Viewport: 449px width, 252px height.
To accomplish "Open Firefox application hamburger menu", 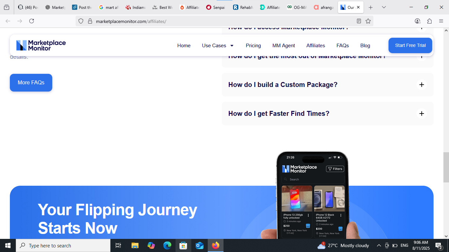I will 441,21.
